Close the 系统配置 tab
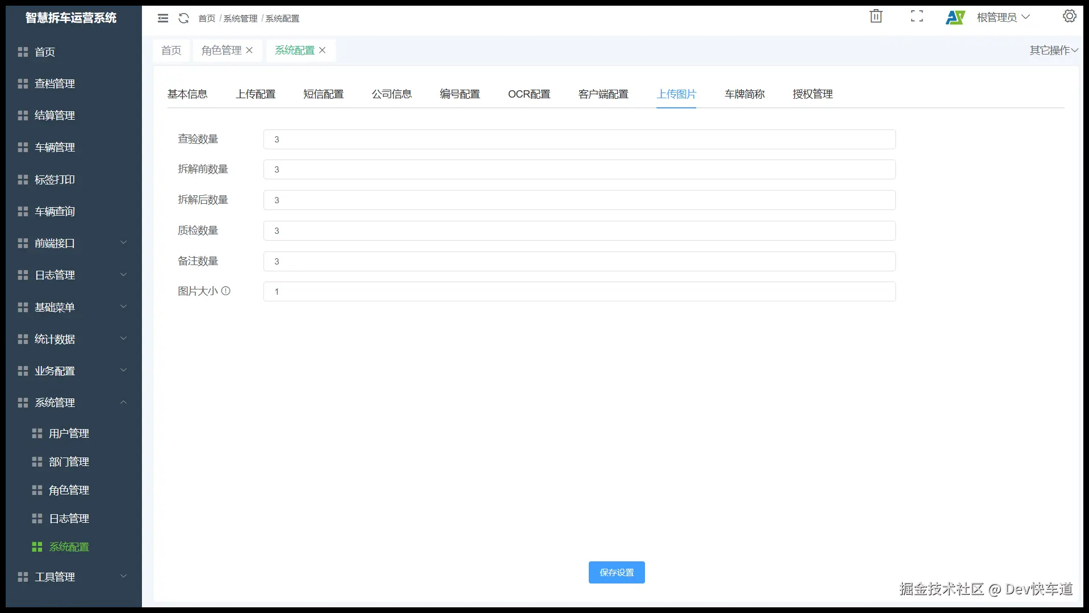Viewport: 1089px width, 613px height. (x=322, y=51)
